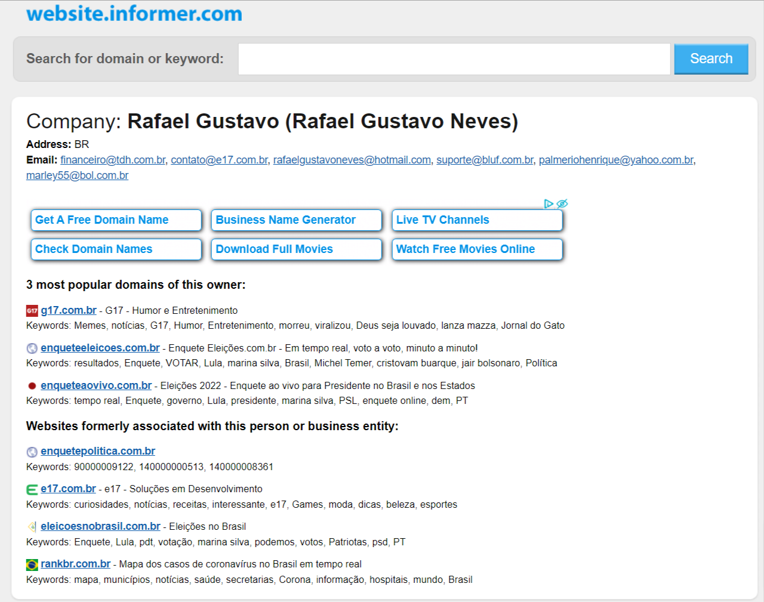Visit eleicoesnobrasil.com.br domain link
764x602 pixels.
tap(100, 526)
